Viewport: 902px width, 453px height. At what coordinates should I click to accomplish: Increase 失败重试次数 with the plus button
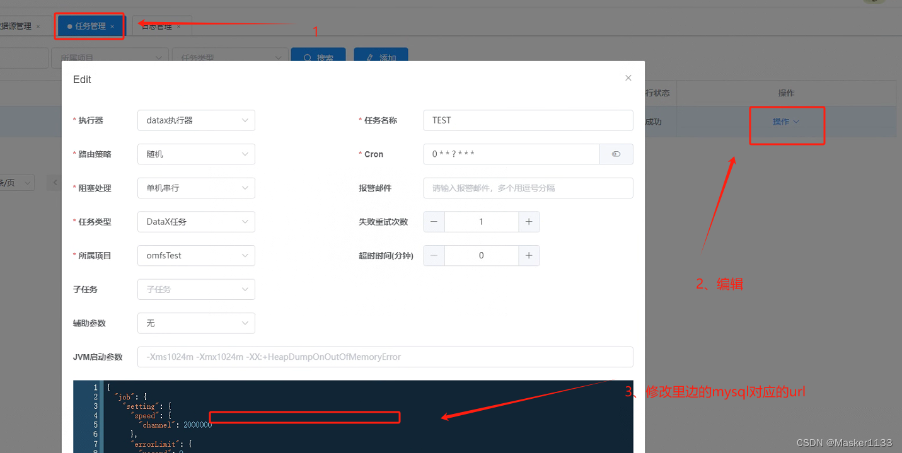pos(529,222)
